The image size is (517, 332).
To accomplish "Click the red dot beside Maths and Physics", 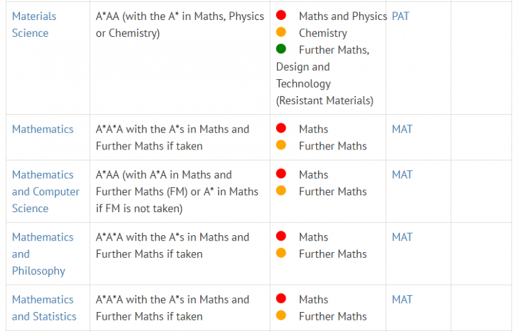I will [x=281, y=15].
